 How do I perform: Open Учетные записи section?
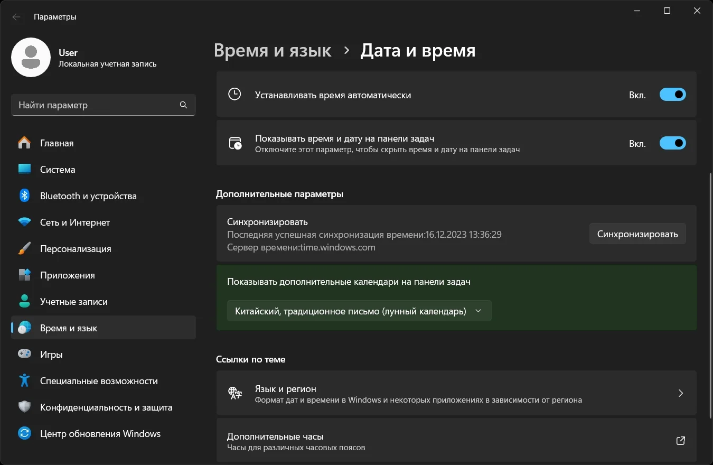pos(104,302)
